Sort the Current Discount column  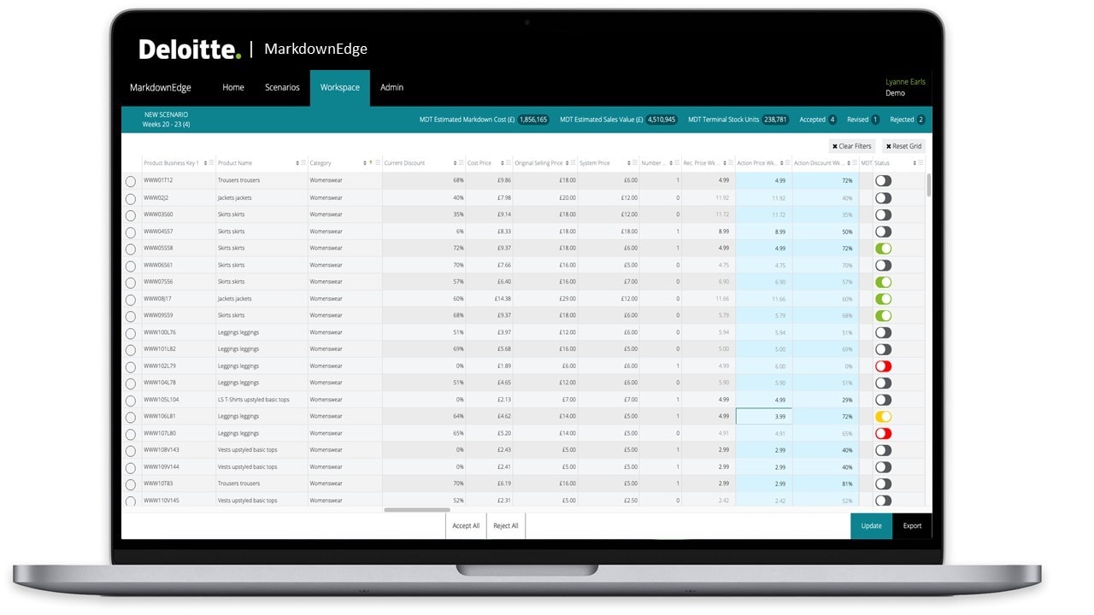(455, 163)
